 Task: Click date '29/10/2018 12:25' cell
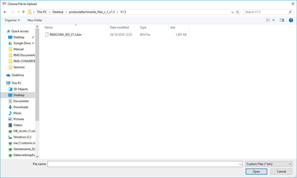[121, 34]
